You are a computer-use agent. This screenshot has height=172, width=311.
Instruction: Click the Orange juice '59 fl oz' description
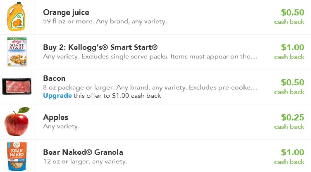tap(105, 22)
